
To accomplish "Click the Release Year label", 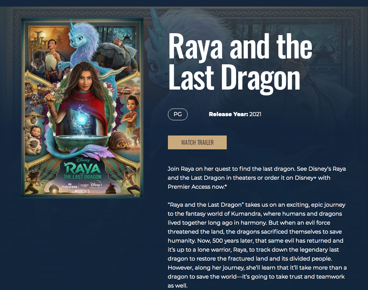I will click(x=228, y=114).
